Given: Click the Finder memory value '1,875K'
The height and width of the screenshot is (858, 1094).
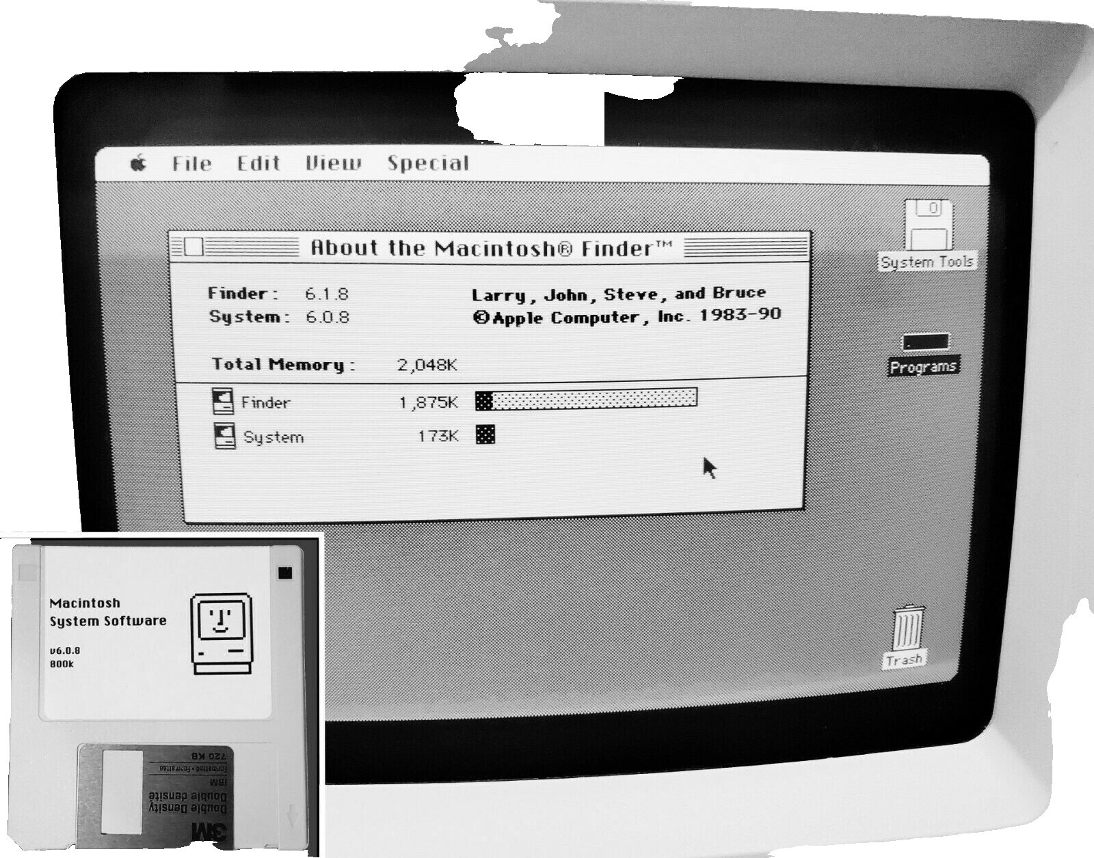Looking at the screenshot, I should [429, 402].
